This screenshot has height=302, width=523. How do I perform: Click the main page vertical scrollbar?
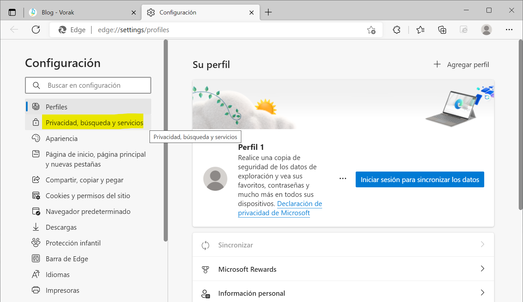(x=521, y=125)
